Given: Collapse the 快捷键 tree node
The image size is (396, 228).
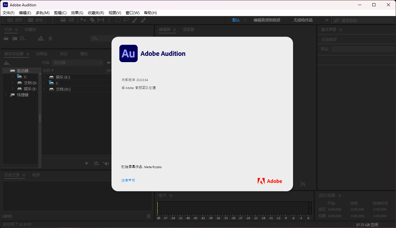Looking at the screenshot, I should pyautogui.click(x=6, y=95).
